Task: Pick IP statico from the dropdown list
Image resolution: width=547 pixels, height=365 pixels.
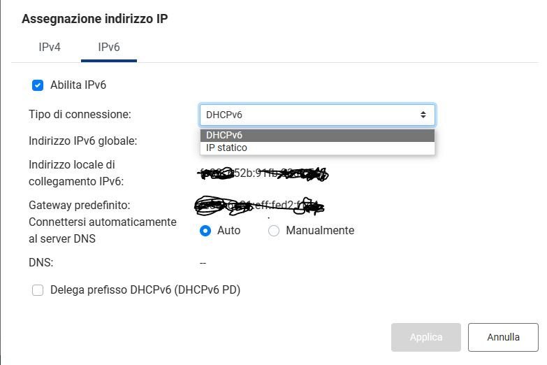Action: (x=317, y=148)
